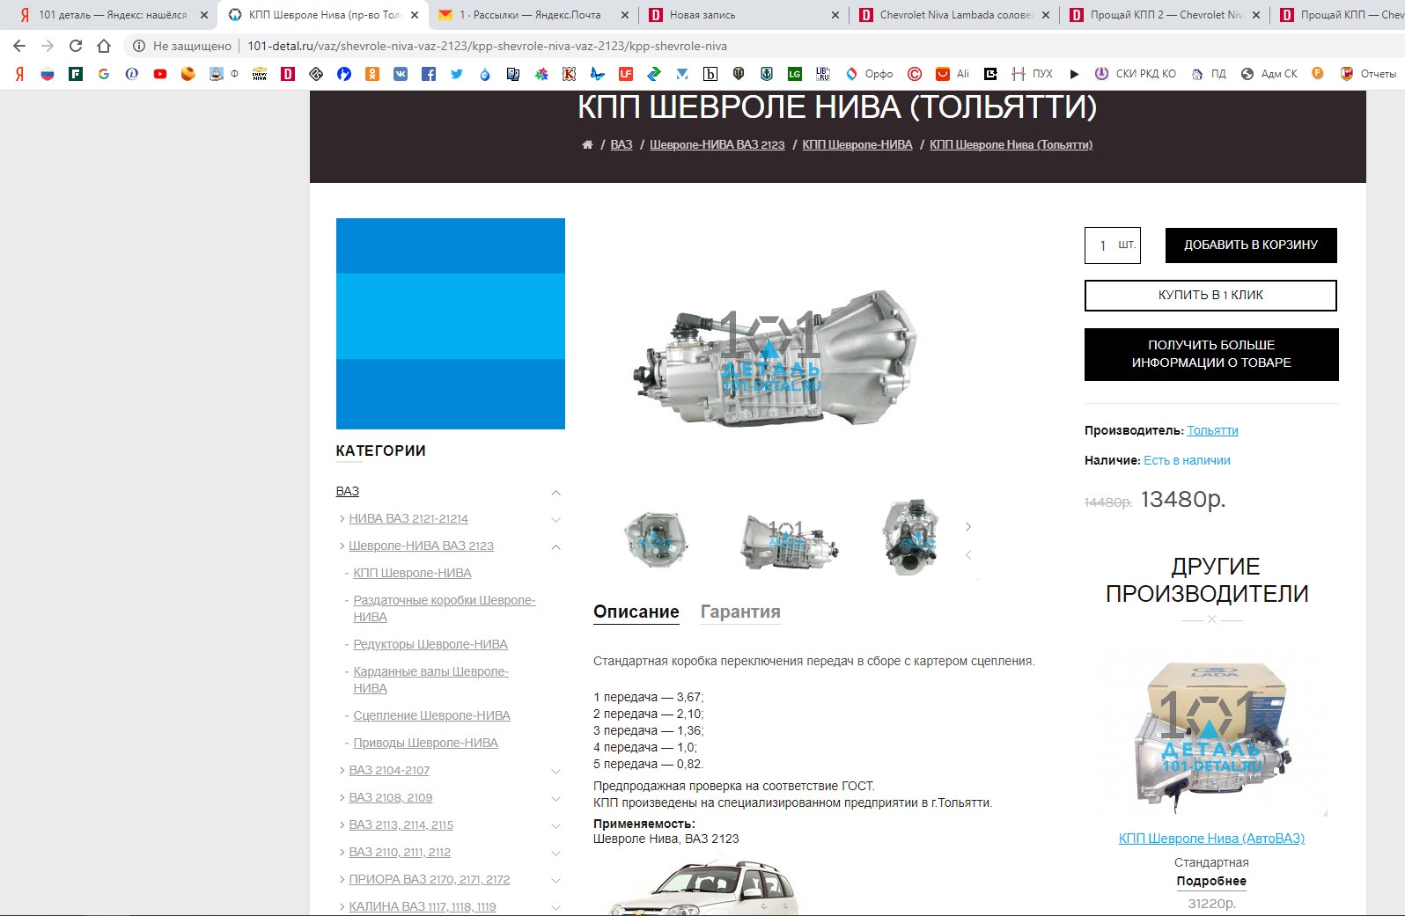This screenshot has height=916, width=1405.
Task: Open the Google bookmark
Action: click(104, 74)
